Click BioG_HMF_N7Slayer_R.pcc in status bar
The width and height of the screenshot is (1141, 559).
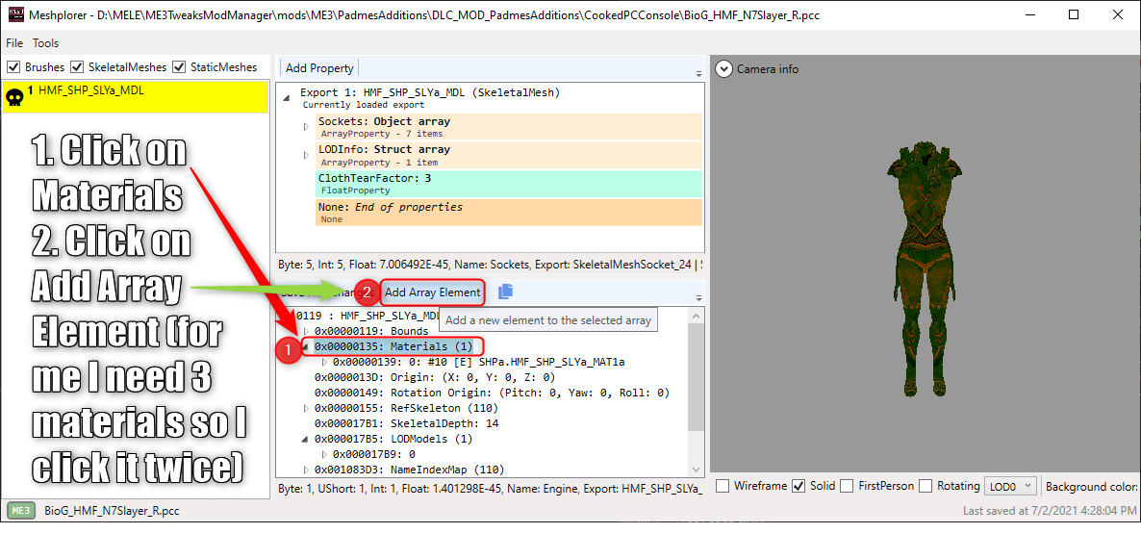112,511
